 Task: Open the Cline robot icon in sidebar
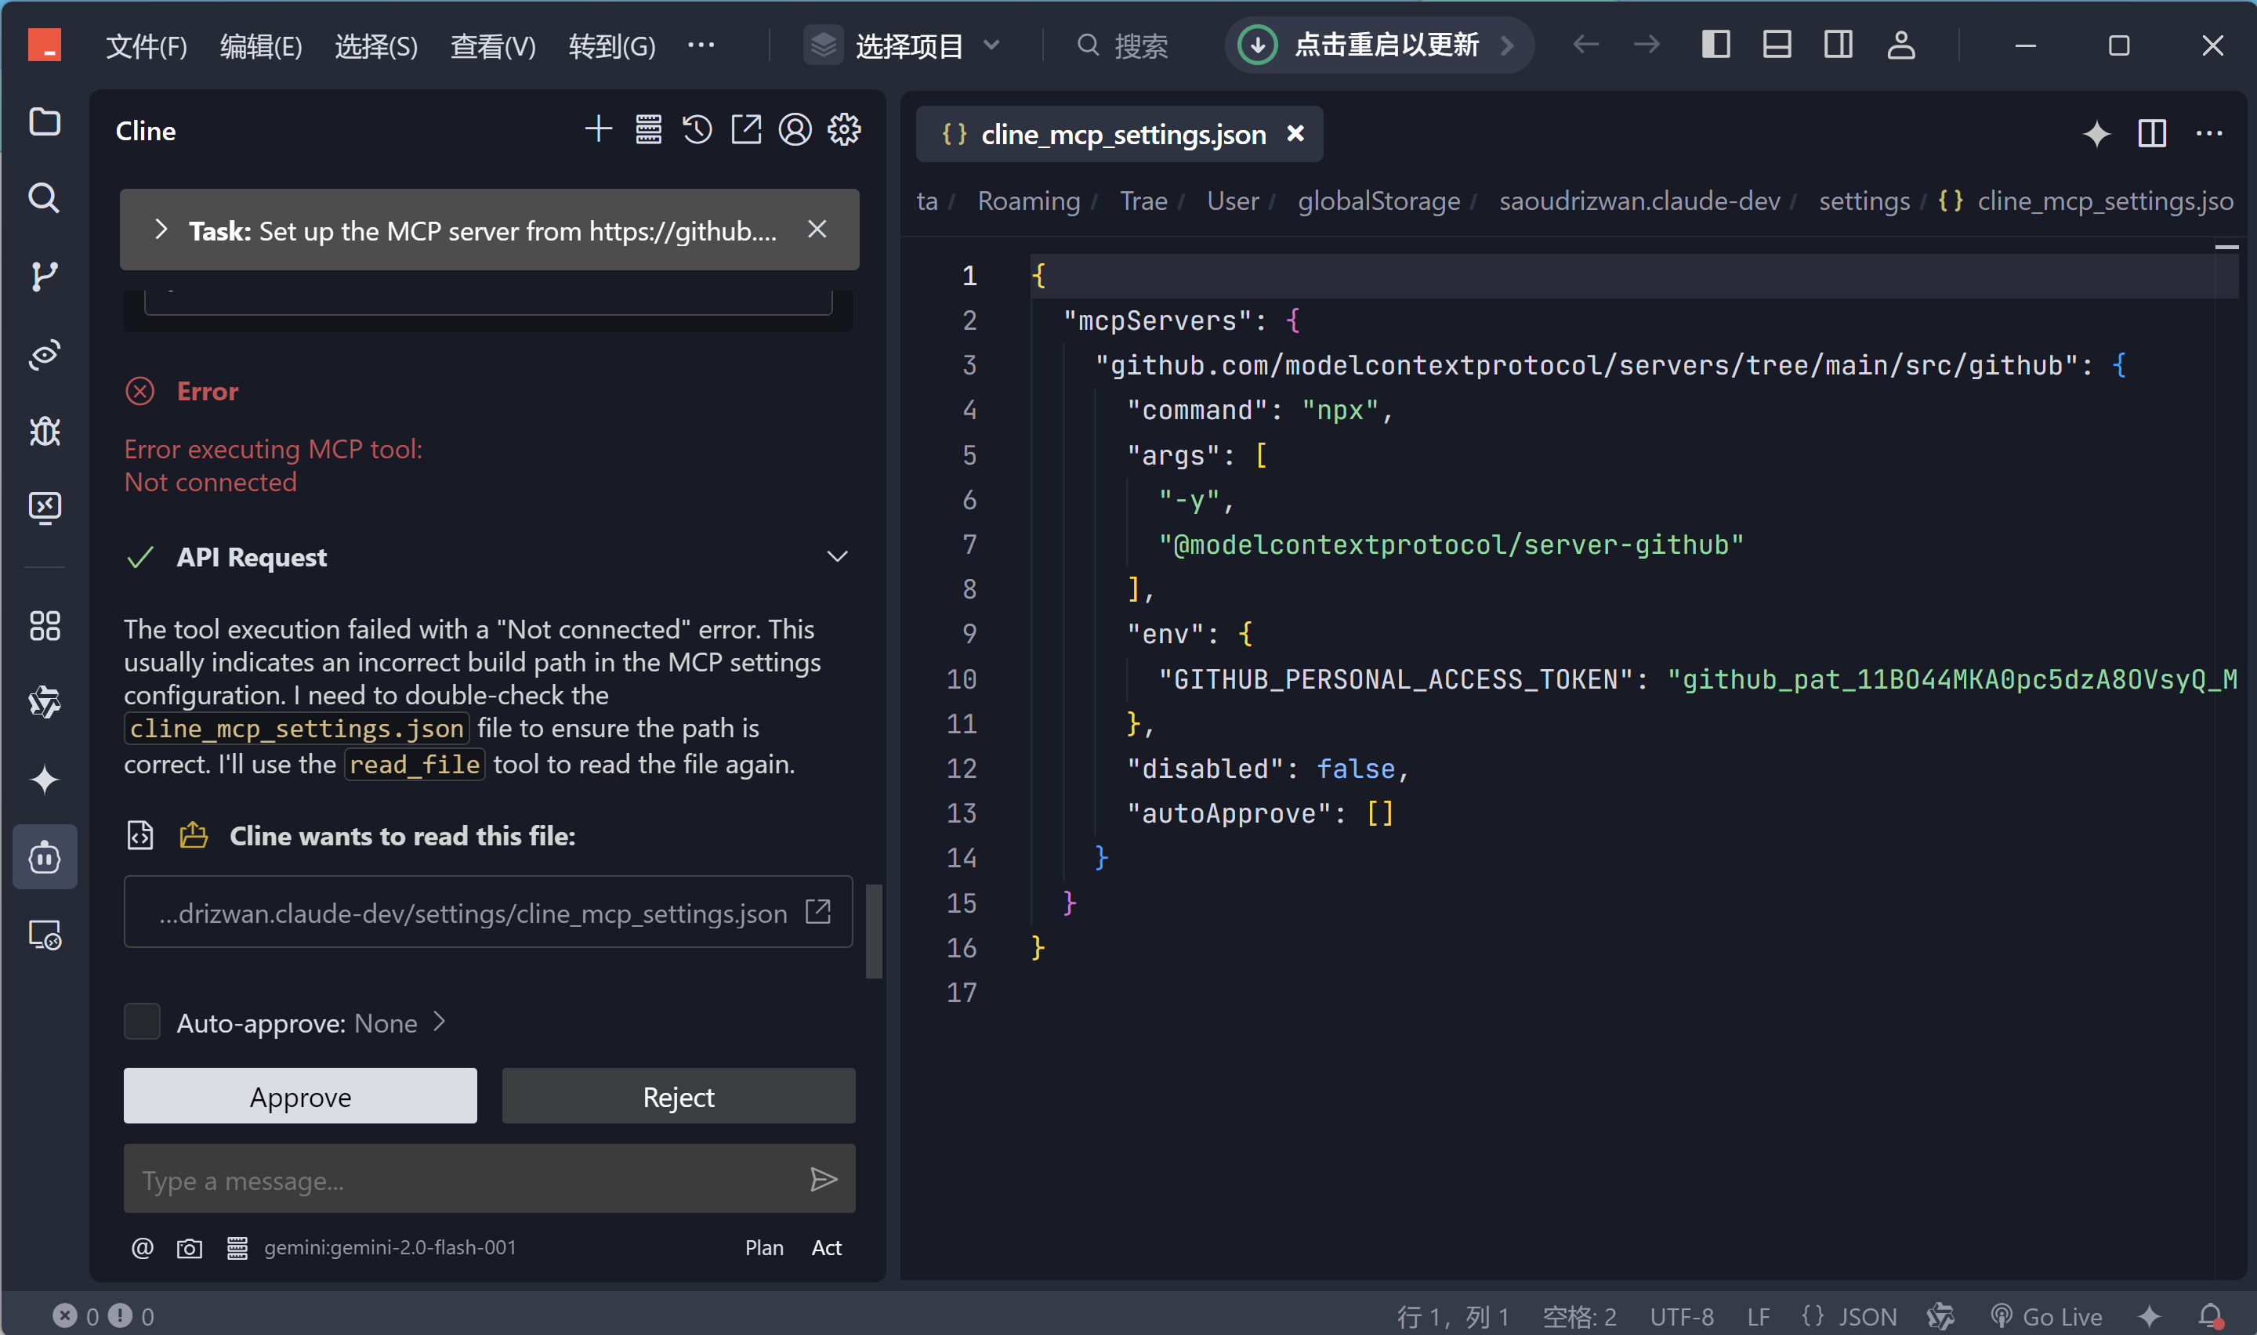(x=44, y=857)
